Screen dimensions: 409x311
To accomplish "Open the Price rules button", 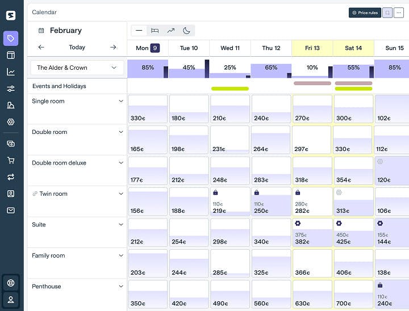I will [365, 12].
